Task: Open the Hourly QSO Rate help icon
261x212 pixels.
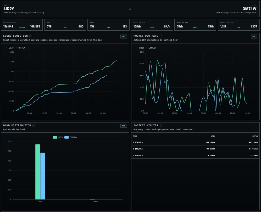Action: pyautogui.click(x=161, y=36)
